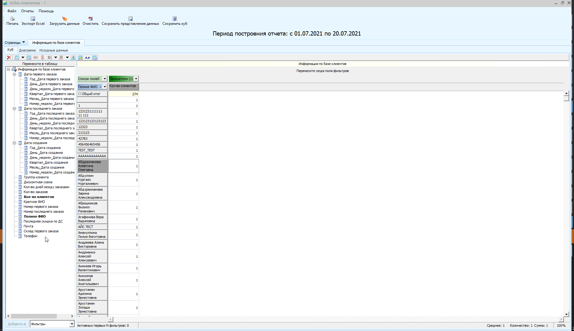Click the field icon beside Дисконтная схема
Viewport: 574px width, 331px height.
20,182
